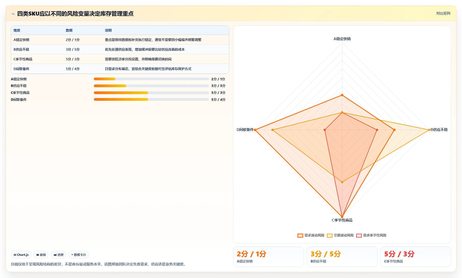Image resolution: width=462 pixels, height=278 pixels.
Task: Click the description starting 需要按旺淡季分段
Action: pyautogui.click(x=138, y=59)
